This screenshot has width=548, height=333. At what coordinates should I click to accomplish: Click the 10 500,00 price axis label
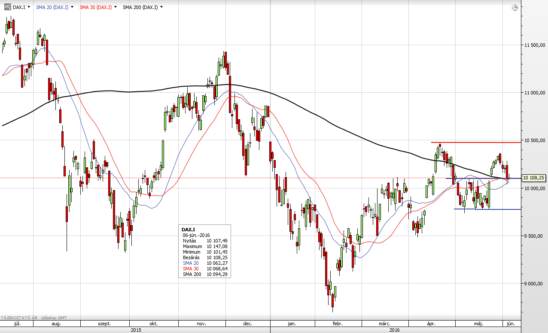[534, 140]
